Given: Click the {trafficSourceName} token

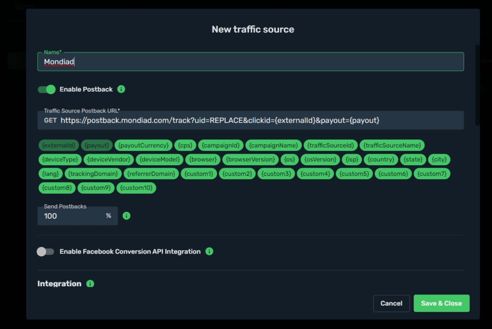Looking at the screenshot, I should coord(392,145).
